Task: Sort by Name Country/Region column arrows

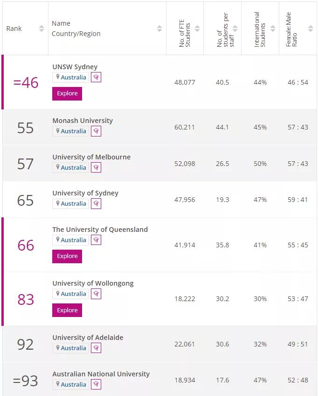Action: 159,29
